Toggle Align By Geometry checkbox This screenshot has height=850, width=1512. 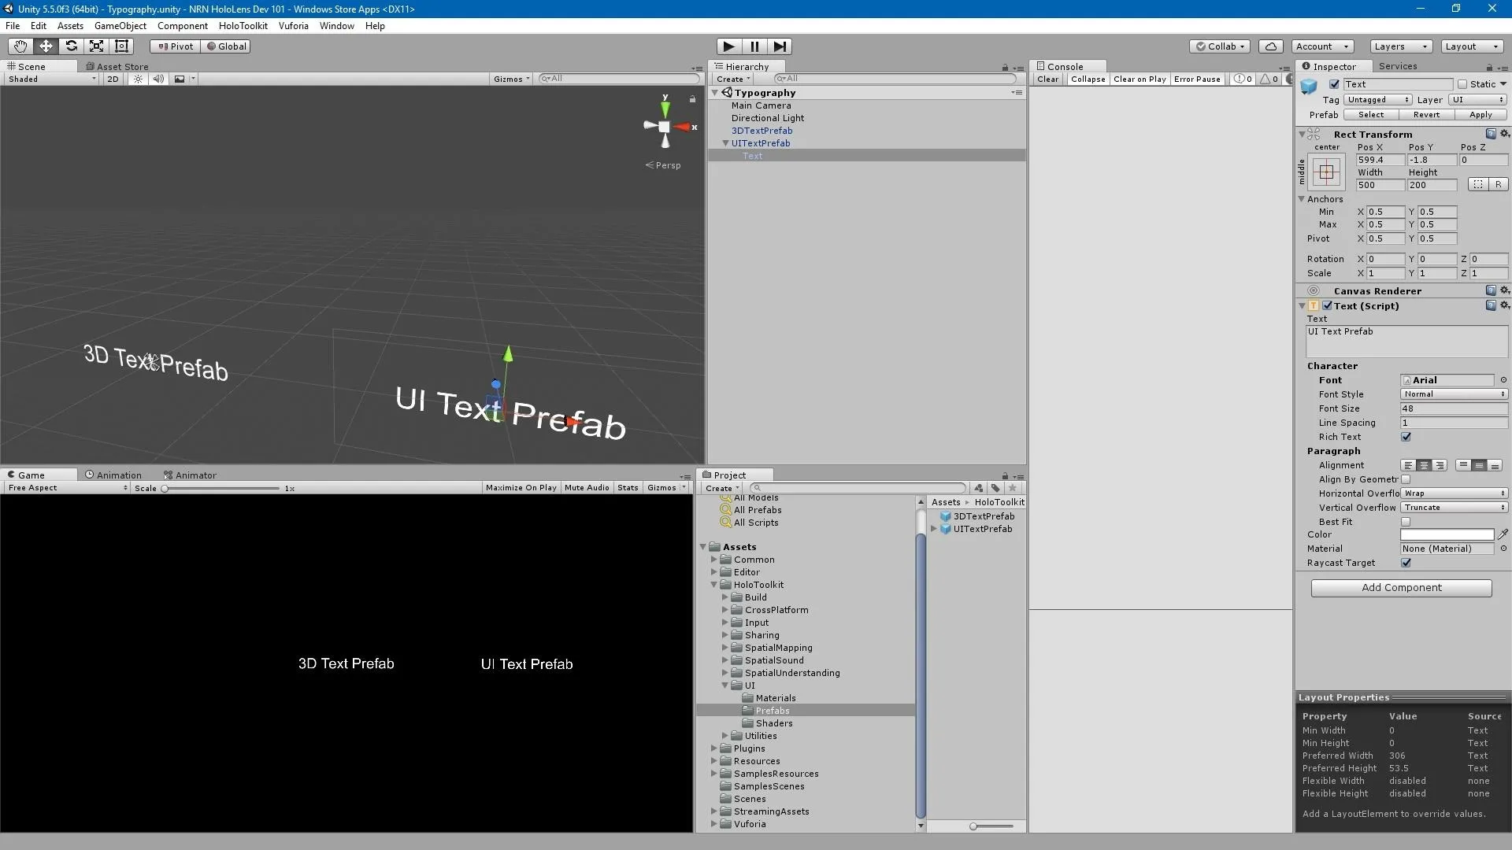point(1406,479)
